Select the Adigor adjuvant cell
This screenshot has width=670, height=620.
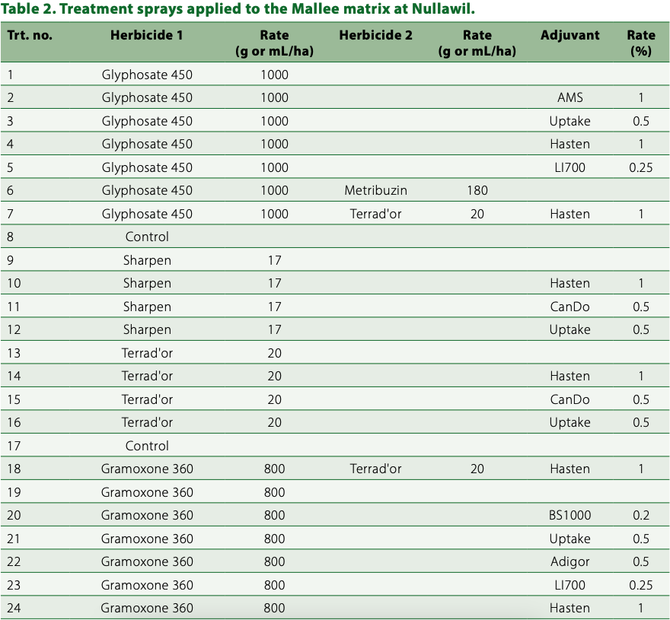point(569,561)
